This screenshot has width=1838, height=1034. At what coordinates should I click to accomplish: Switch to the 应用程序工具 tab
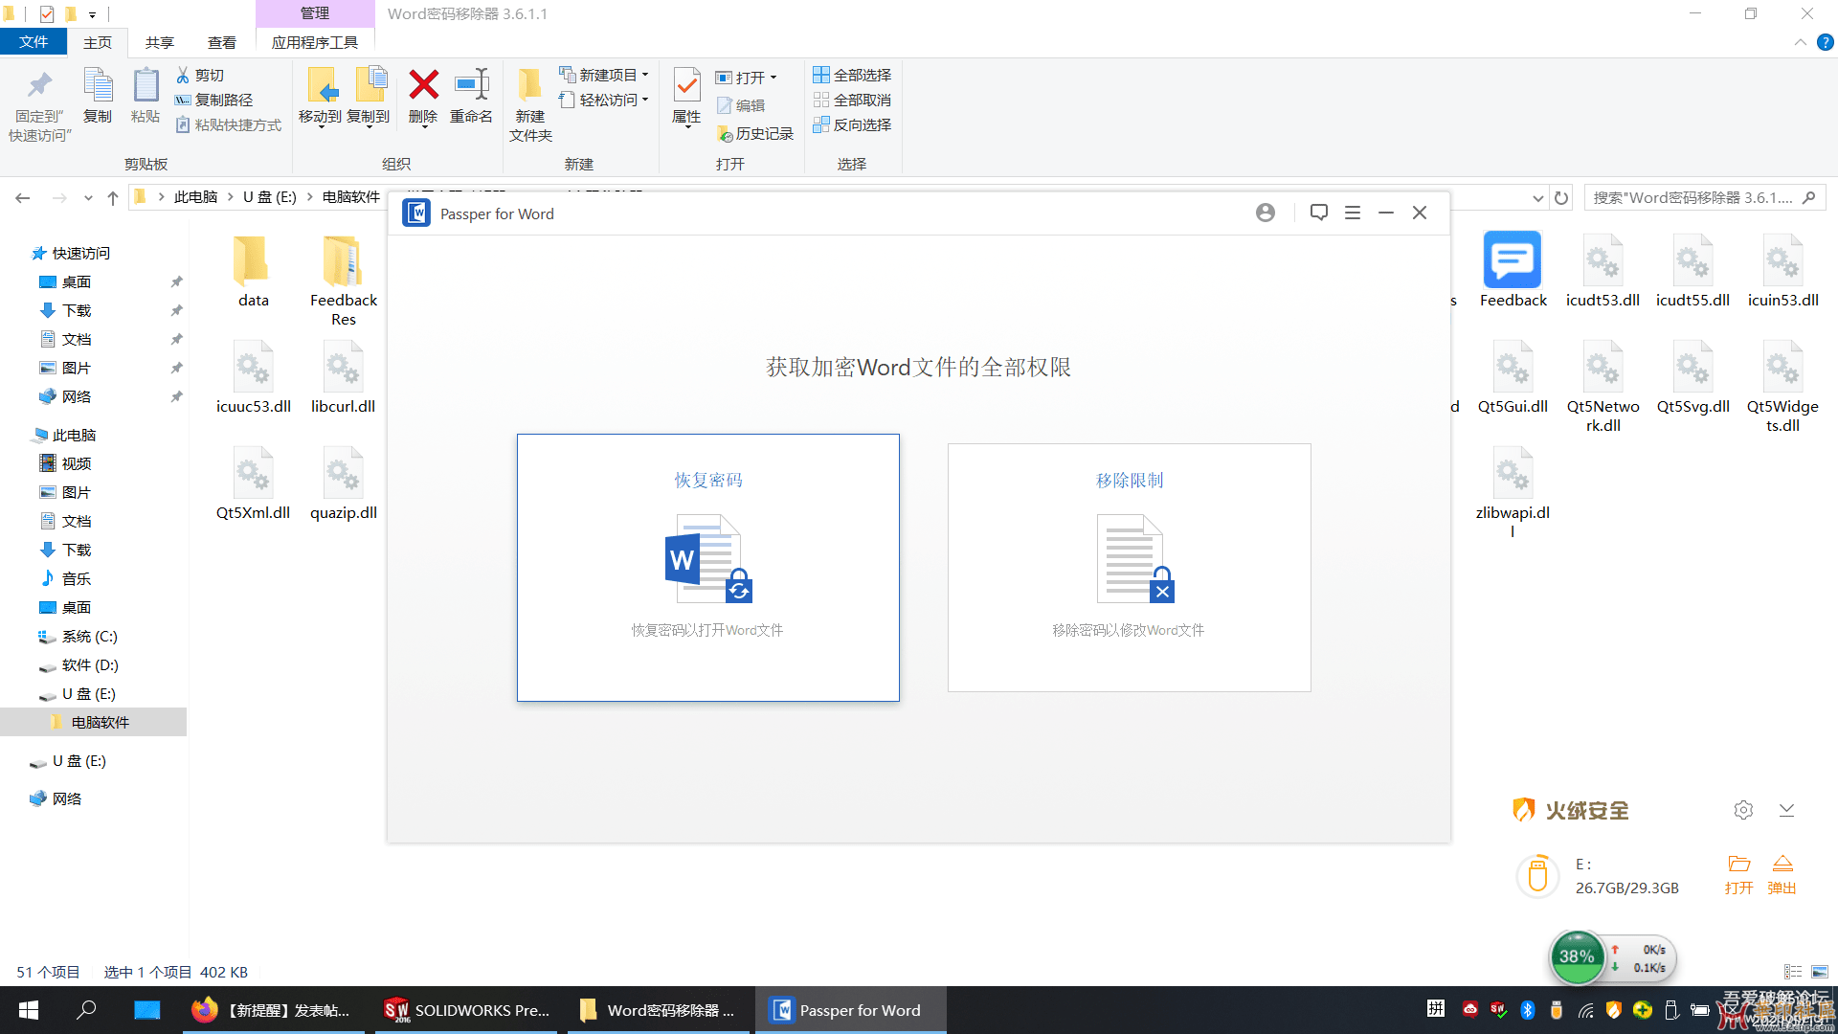coord(315,42)
